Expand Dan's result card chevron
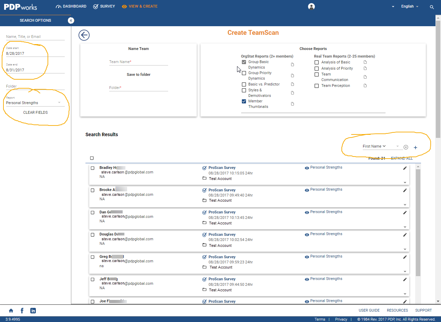The image size is (441, 322). click(405, 227)
